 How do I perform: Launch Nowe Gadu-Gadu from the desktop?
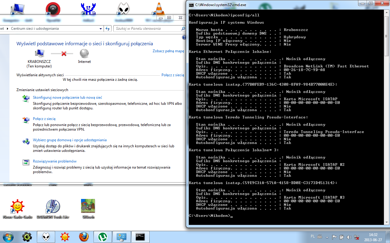[17, 207]
